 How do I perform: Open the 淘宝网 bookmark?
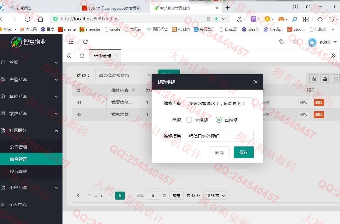(28, 29)
